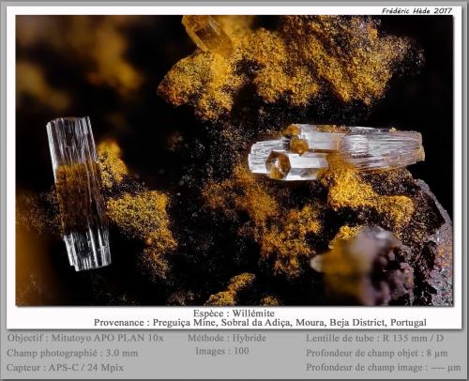
Task: Click 'Capteur : APS-C / 24 Mpix'
Action: (65, 367)
